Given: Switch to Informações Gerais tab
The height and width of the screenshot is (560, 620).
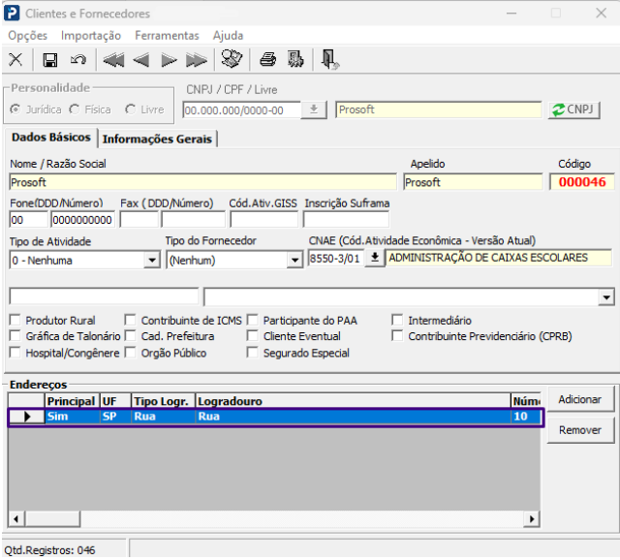Looking at the screenshot, I should pyautogui.click(x=157, y=139).
